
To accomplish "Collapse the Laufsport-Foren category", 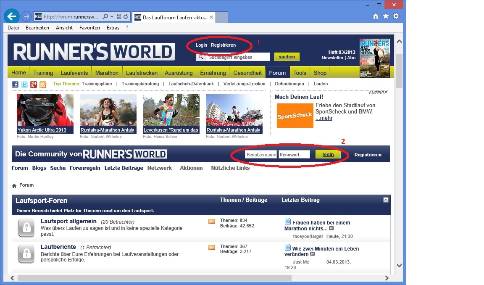I will pyautogui.click(x=386, y=200).
